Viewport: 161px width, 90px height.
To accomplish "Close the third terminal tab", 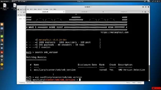I will coord(142,12).
